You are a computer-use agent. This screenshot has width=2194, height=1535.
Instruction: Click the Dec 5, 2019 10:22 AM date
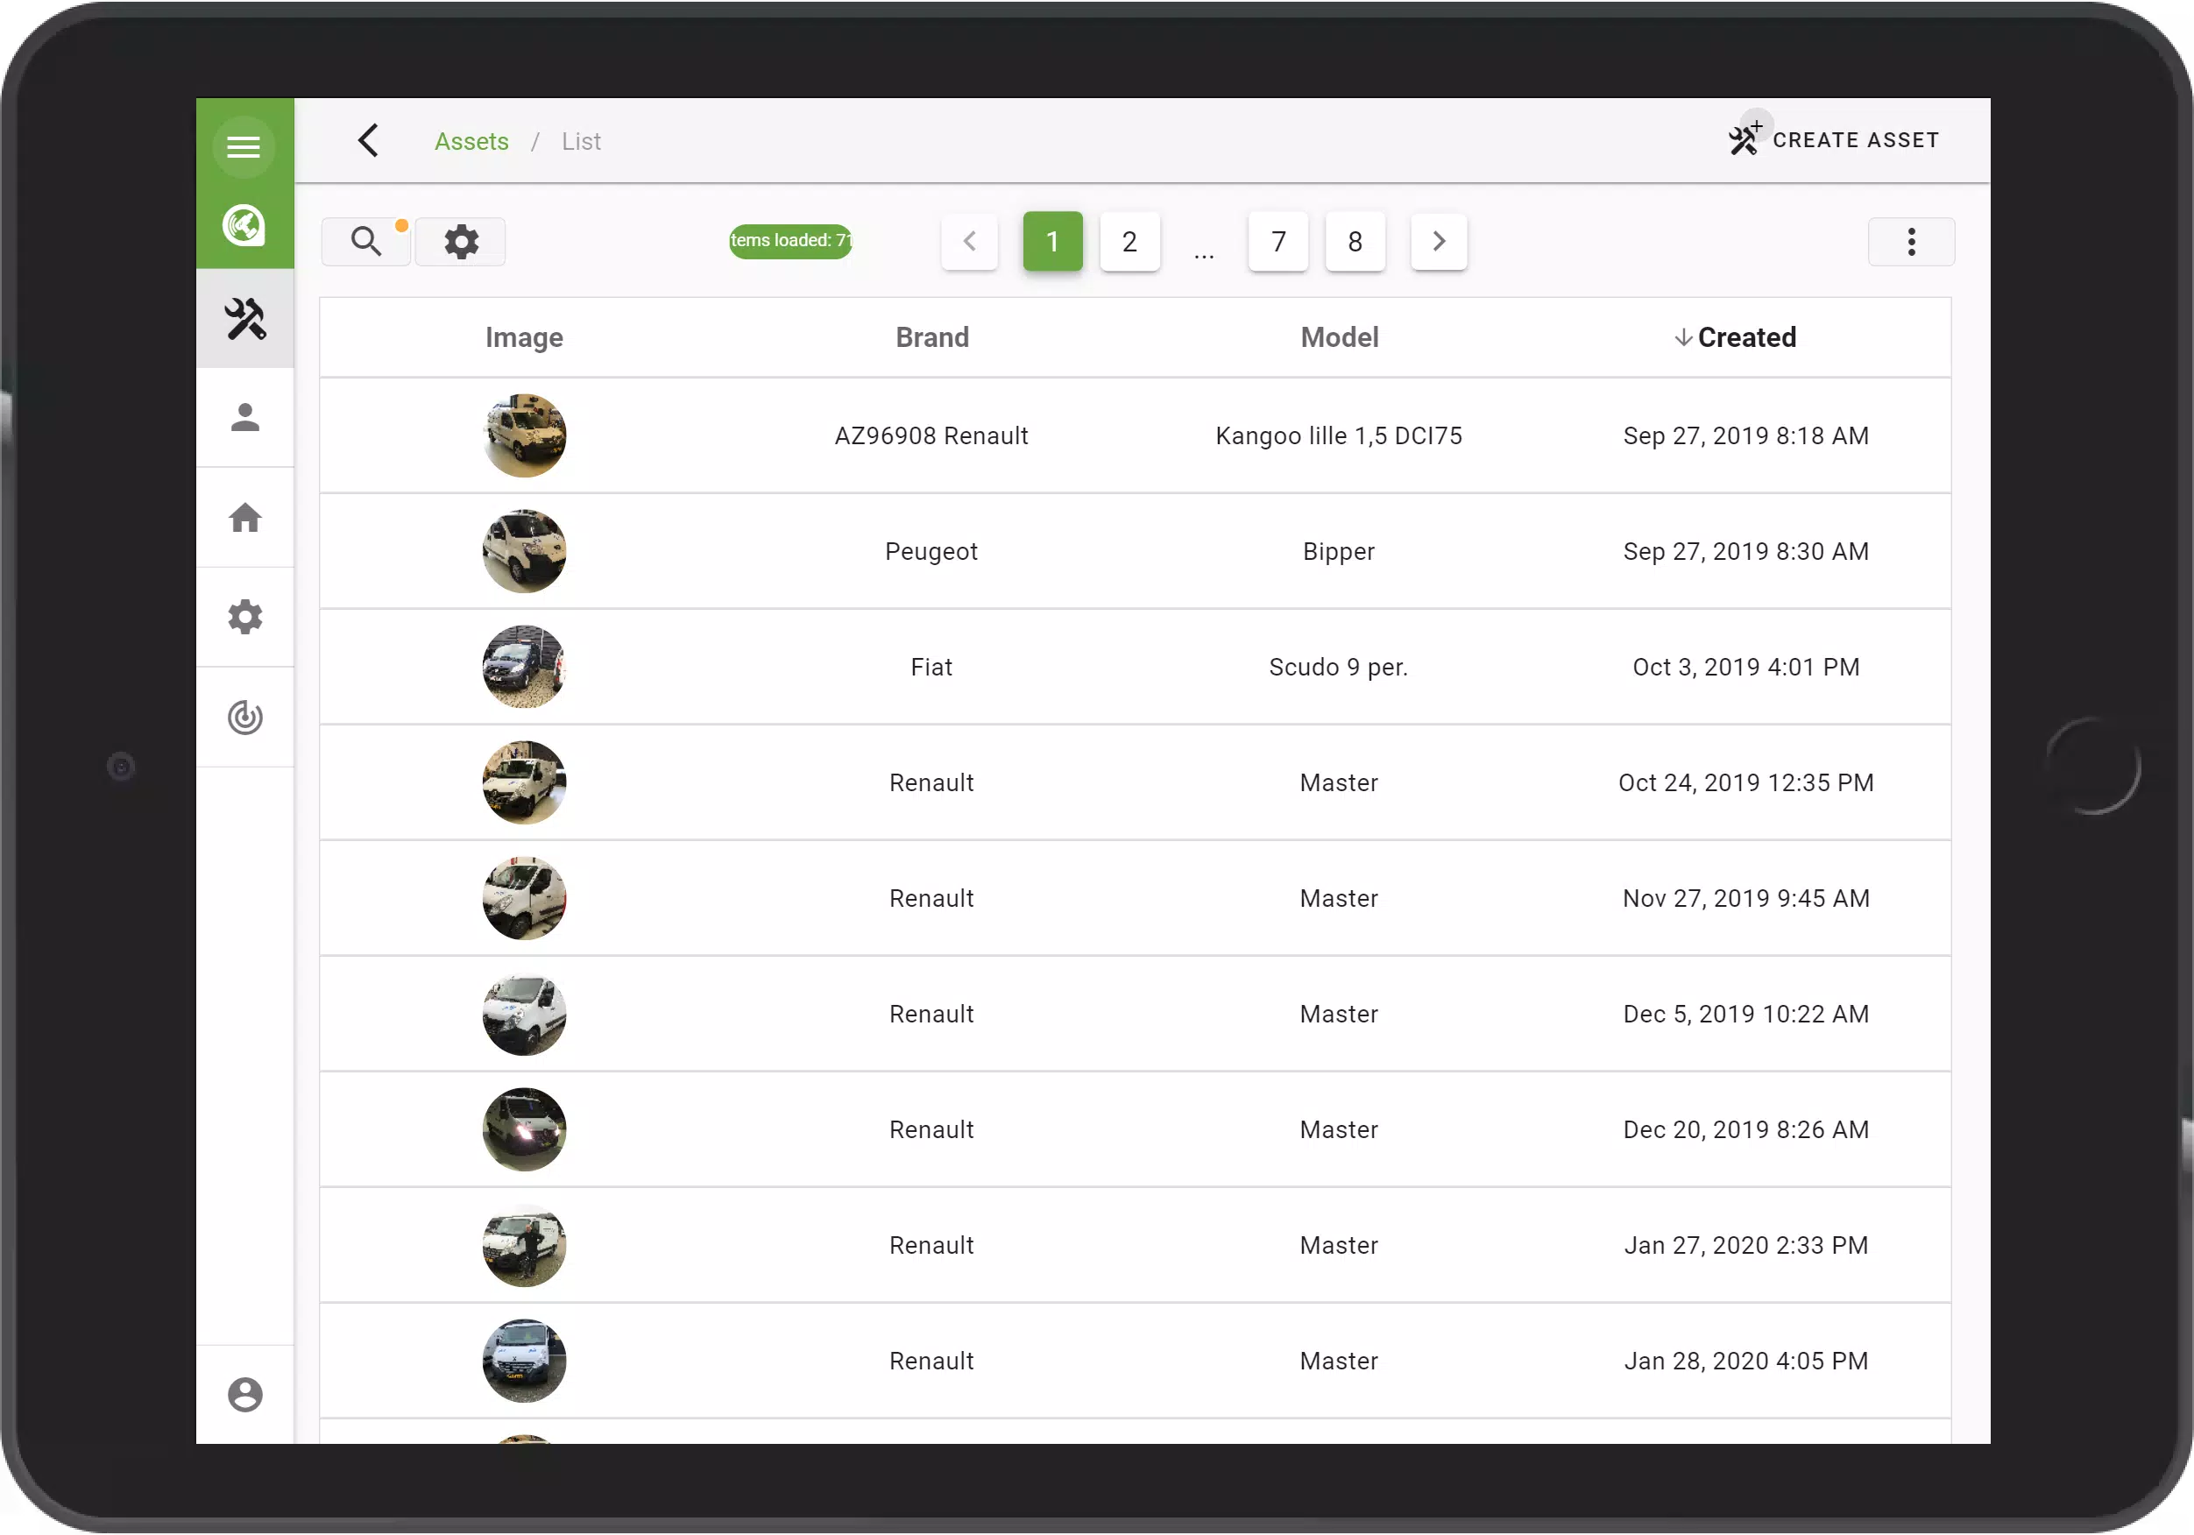tap(1746, 1014)
